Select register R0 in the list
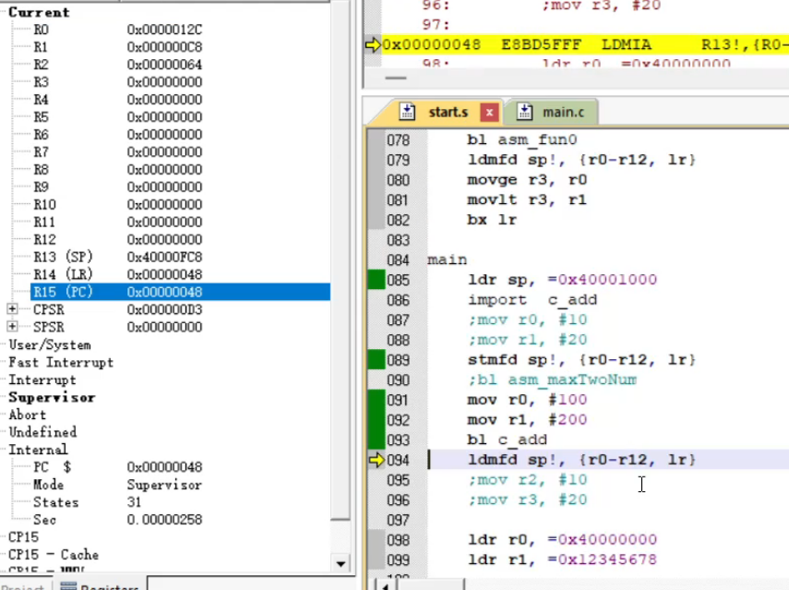 (41, 30)
